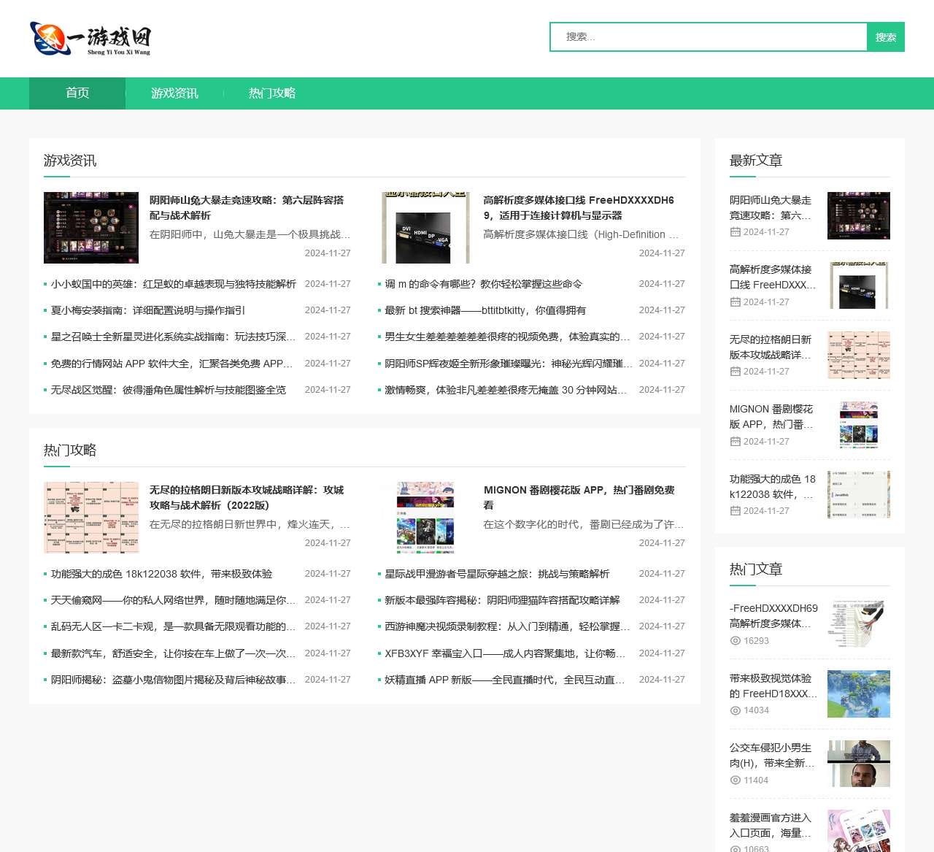This screenshot has width=934, height=852.
Task: Open the 高解析度多媒体接口线 article title link
Action: (x=579, y=207)
